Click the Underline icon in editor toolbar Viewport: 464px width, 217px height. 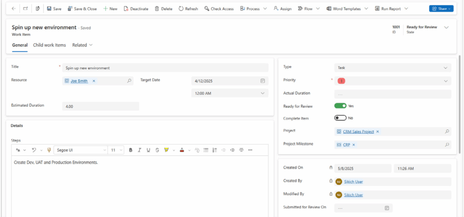point(148,150)
